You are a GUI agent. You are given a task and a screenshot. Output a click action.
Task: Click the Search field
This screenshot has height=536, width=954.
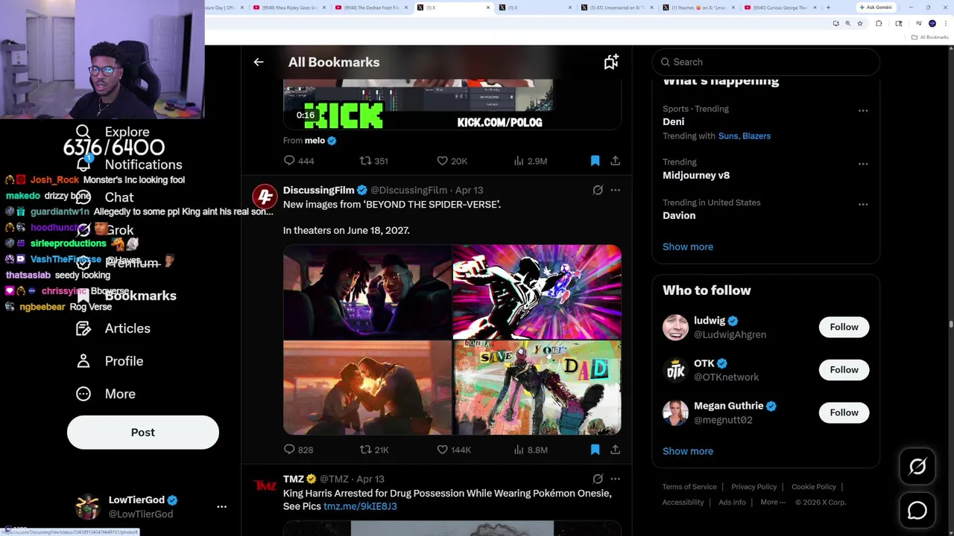point(766,62)
